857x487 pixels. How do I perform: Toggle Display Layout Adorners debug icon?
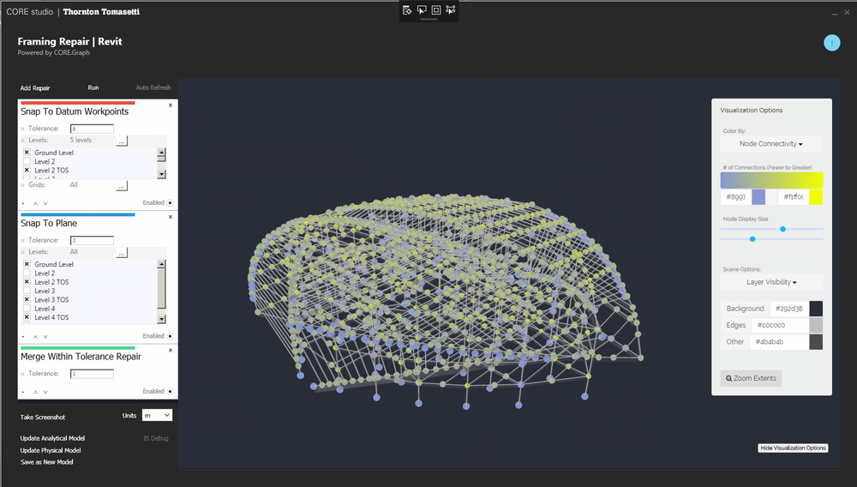(x=436, y=9)
